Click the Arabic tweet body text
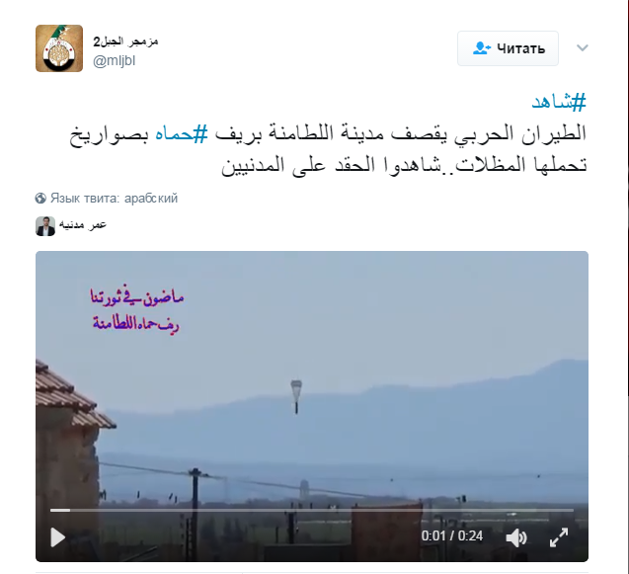This screenshot has height=574, width=629. tap(328, 149)
